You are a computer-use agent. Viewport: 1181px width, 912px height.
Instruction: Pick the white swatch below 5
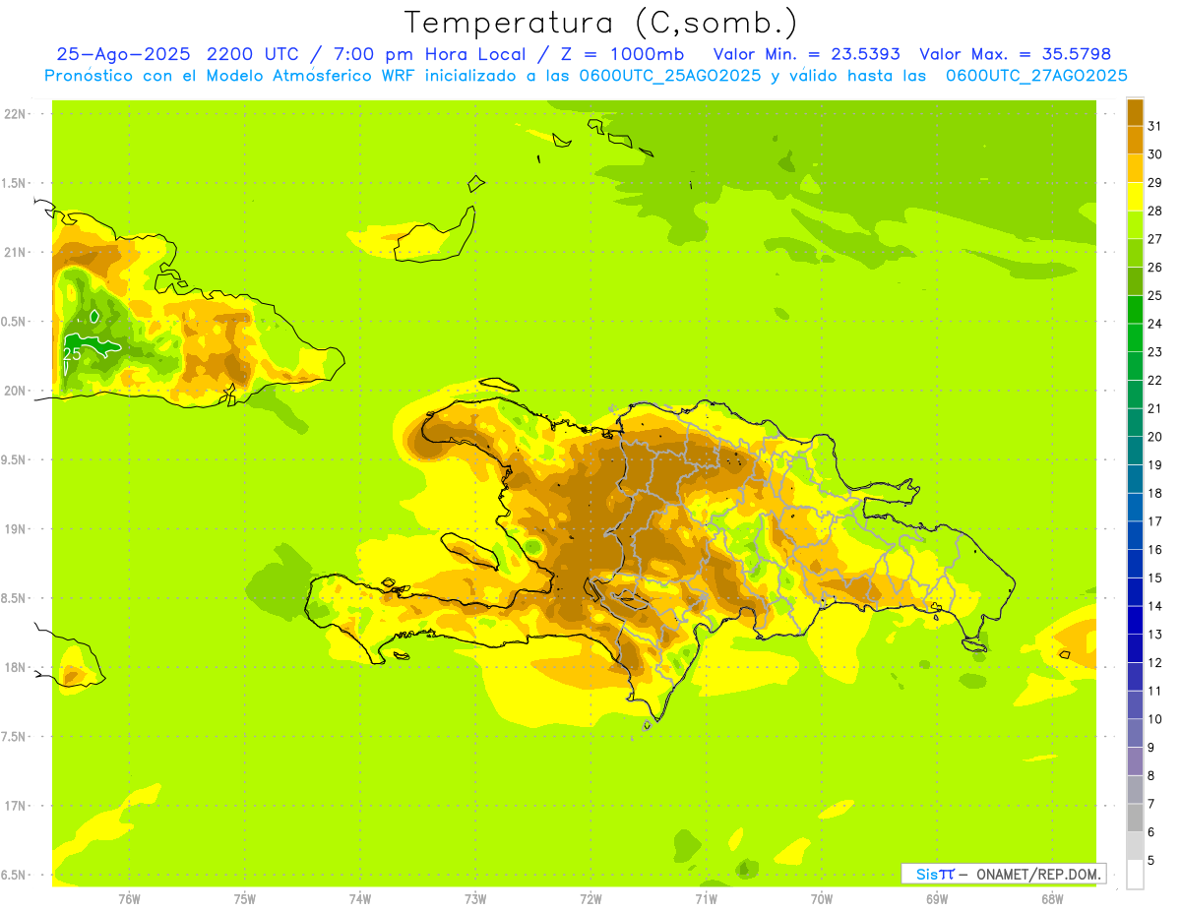tap(1135, 875)
